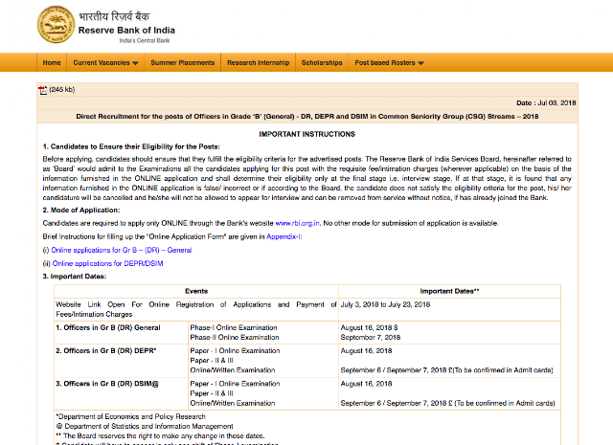Open Online applications for DEPR/DSIM link

click(x=107, y=263)
